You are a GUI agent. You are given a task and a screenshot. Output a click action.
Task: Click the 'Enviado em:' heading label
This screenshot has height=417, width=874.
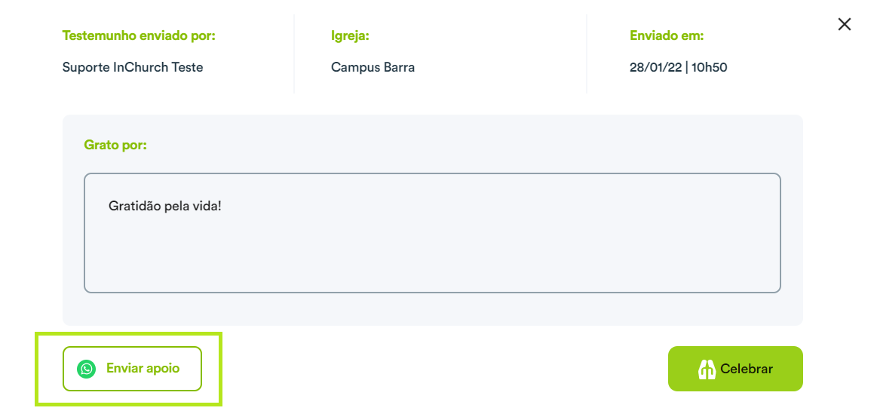pos(667,35)
